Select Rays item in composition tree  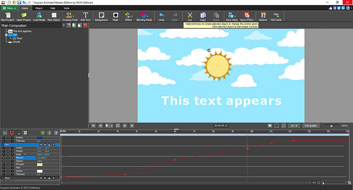coord(19,38)
